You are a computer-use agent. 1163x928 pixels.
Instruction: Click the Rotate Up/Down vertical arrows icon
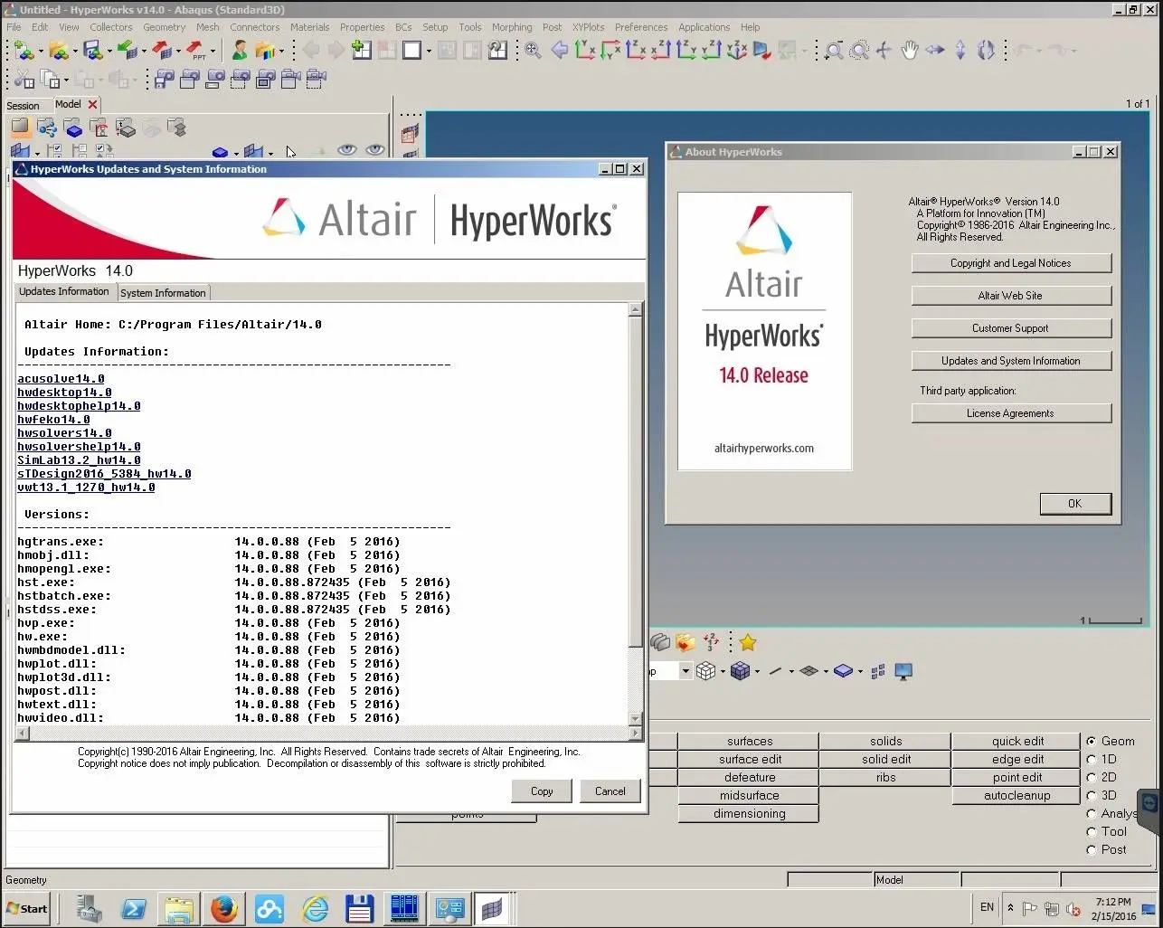pos(960,51)
